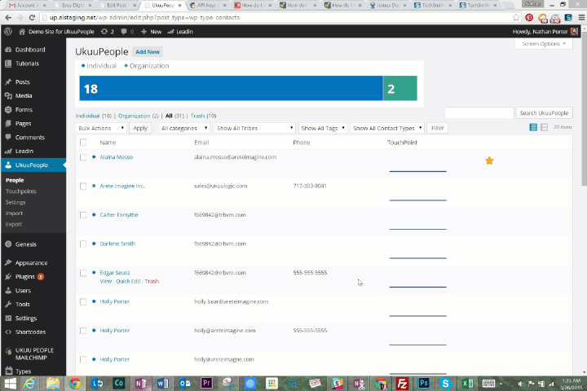The image size is (587, 391).
Task: Open the All categories dropdown
Action: [183, 128]
